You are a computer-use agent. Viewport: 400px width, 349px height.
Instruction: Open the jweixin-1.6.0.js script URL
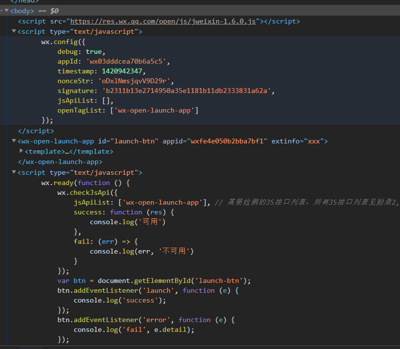click(x=163, y=21)
